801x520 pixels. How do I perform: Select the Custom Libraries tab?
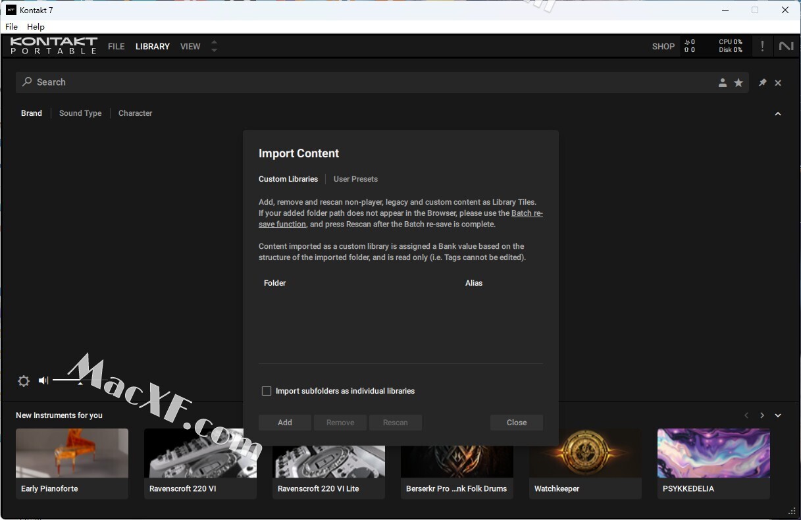(288, 179)
